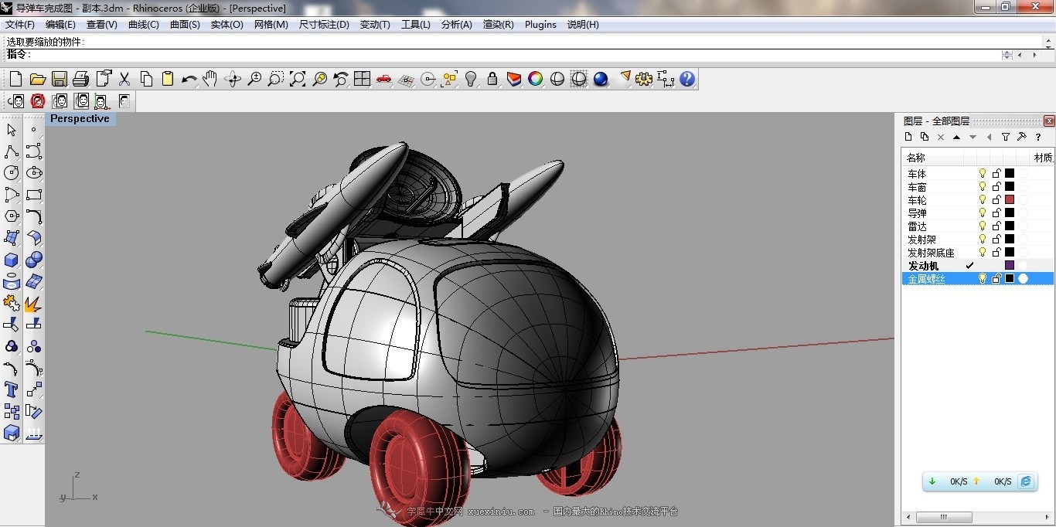Open the Plugins menu
This screenshot has height=527, width=1056.
tap(540, 25)
